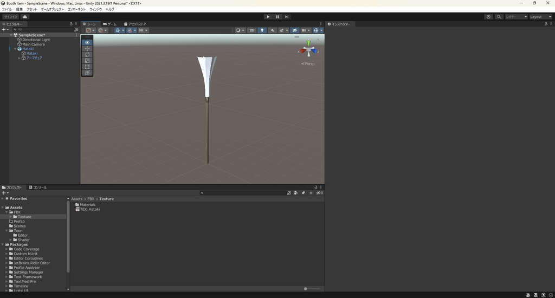The image size is (555, 298).
Task: Open the コンポーネント menu
Action: 76,9
